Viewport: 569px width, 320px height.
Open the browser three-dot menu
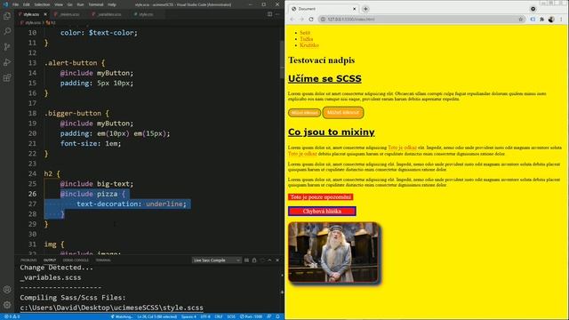(561, 20)
